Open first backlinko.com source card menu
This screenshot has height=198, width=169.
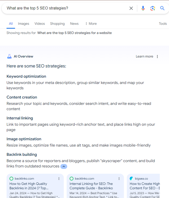pos(59,179)
